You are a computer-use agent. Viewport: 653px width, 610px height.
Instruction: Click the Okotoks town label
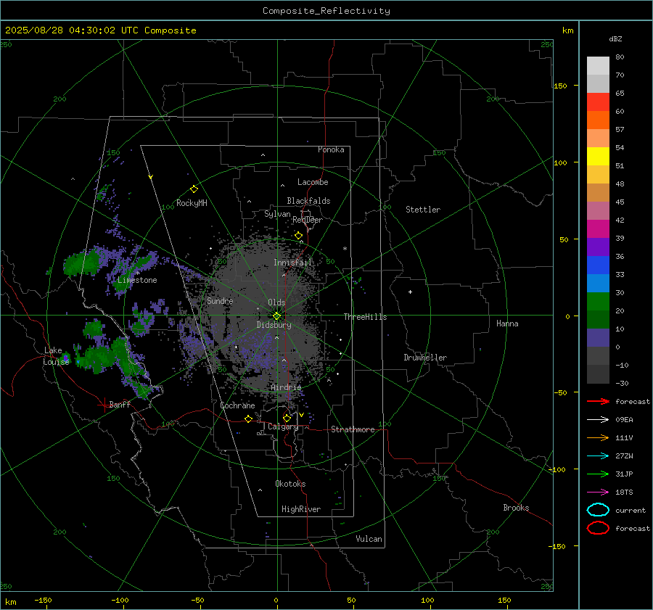(290, 484)
